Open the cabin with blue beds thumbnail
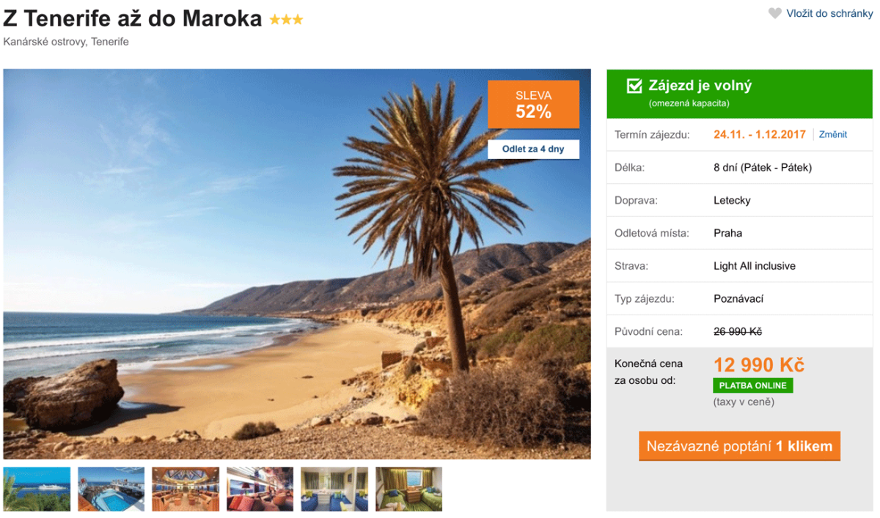The height and width of the screenshot is (518, 880). [x=334, y=489]
